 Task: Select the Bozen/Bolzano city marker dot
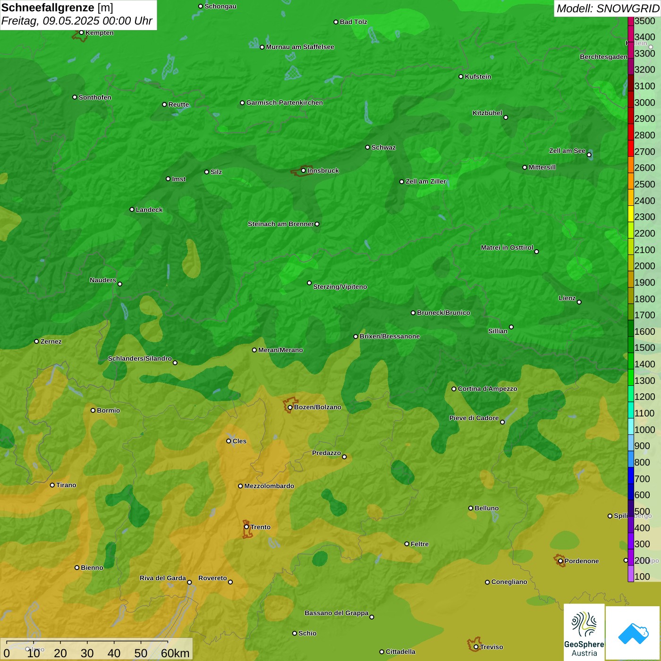[290, 407]
